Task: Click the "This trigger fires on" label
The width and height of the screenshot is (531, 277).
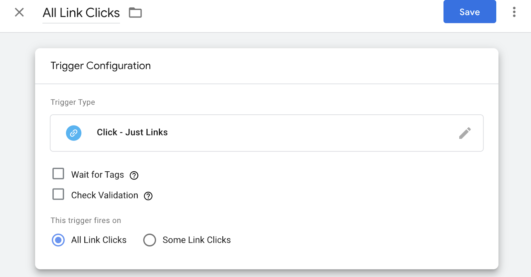Action: 86,220
